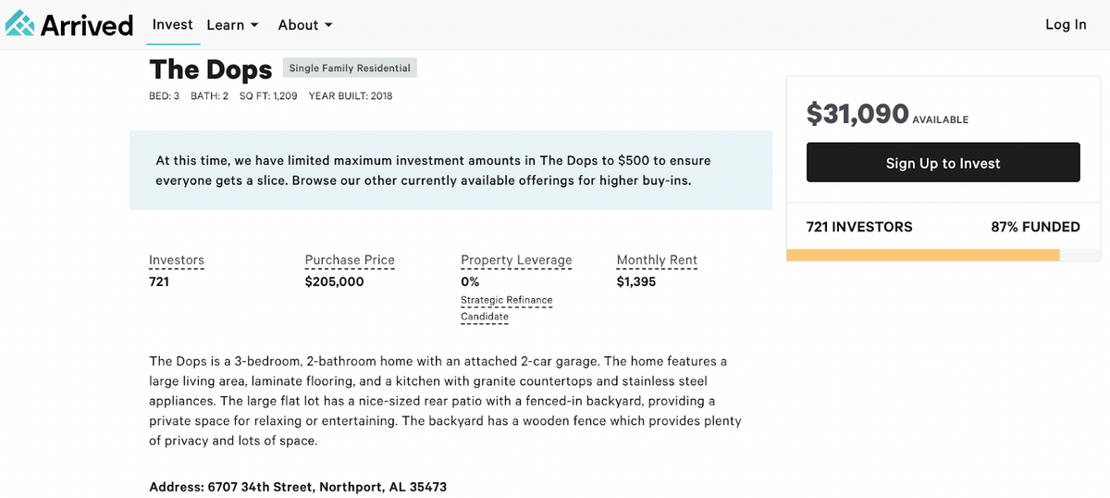The width and height of the screenshot is (1110, 498).
Task: Click the Learn menu caret arrow
Action: 254,26
